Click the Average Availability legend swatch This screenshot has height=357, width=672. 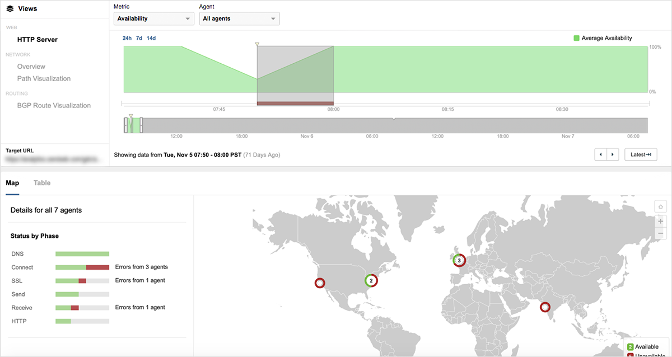576,38
